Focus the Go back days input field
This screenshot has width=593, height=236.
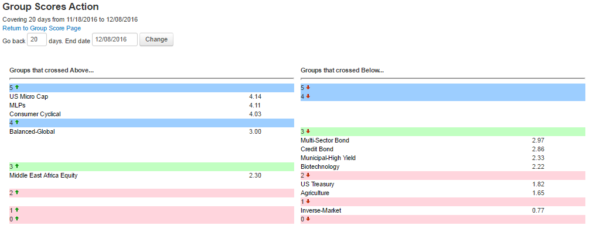click(x=37, y=40)
